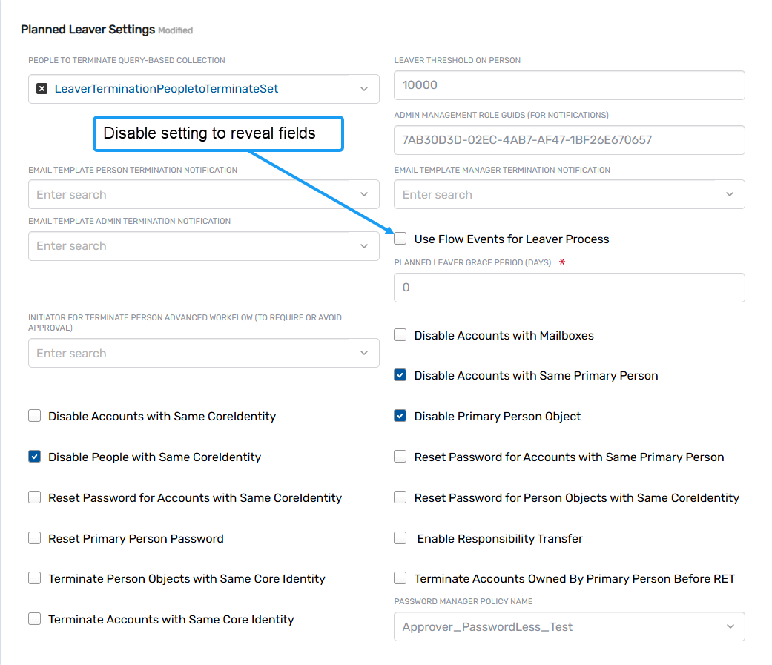Enable Disable Accounts with Same CoreIdentity
772x665 pixels.
point(34,416)
